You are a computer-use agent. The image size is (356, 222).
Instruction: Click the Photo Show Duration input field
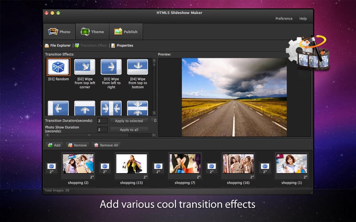coord(102,130)
